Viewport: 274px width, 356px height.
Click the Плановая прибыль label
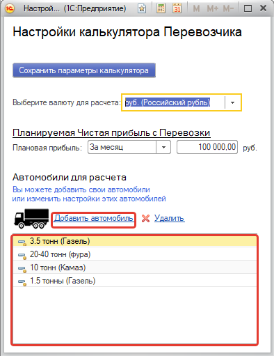[47, 148]
